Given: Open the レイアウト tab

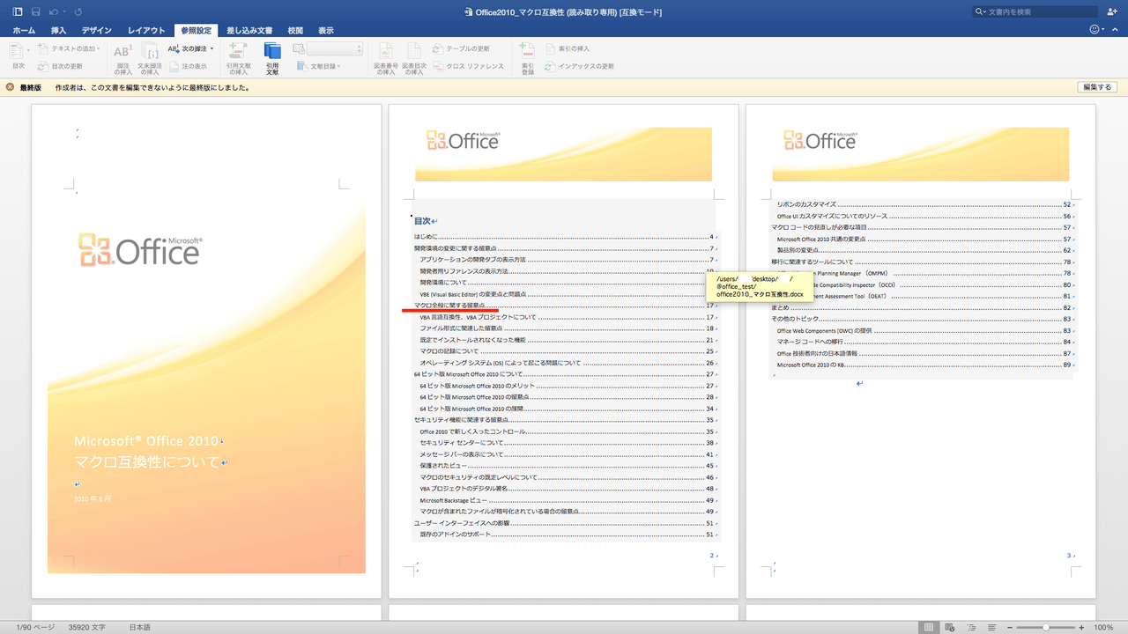Looking at the screenshot, I should [x=146, y=31].
